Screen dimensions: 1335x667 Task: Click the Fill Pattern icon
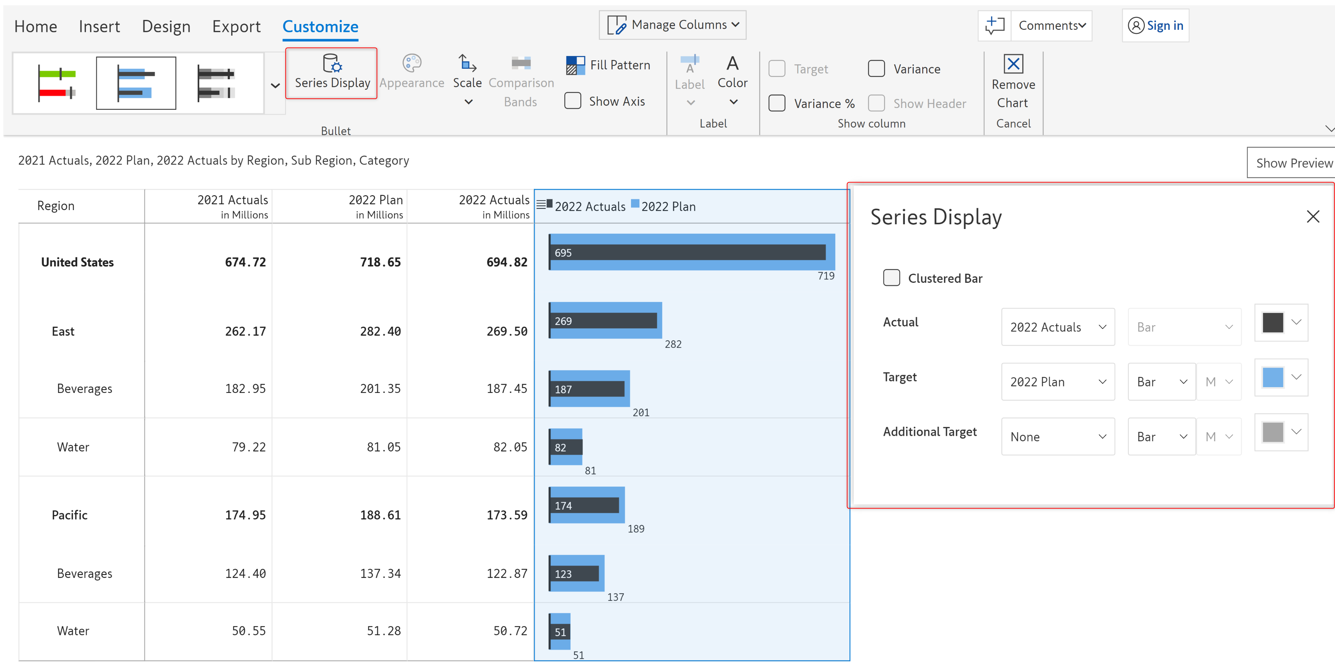pos(575,65)
